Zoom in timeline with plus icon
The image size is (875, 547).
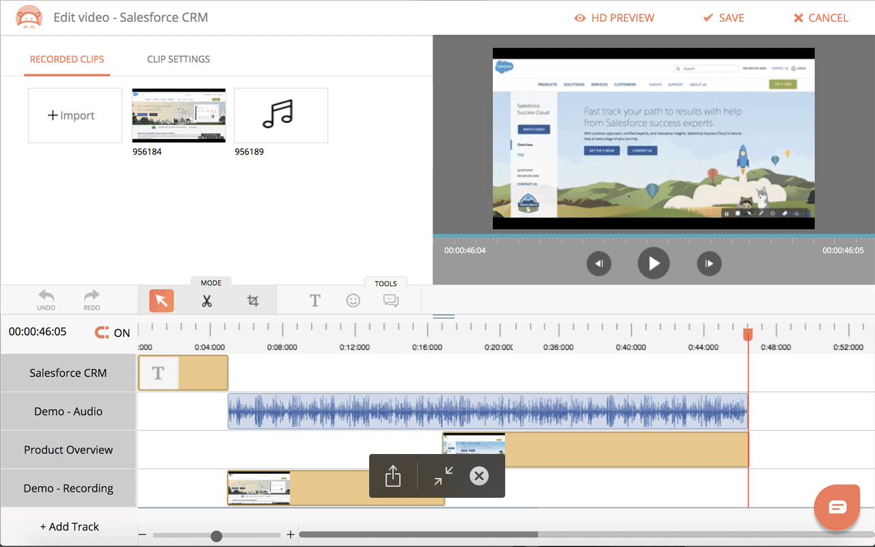291,535
